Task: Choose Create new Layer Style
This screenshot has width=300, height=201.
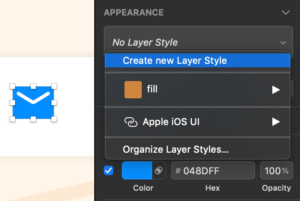Action: pos(175,60)
